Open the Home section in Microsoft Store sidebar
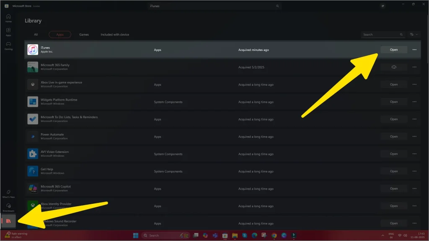This screenshot has width=429, height=241. [8, 17]
